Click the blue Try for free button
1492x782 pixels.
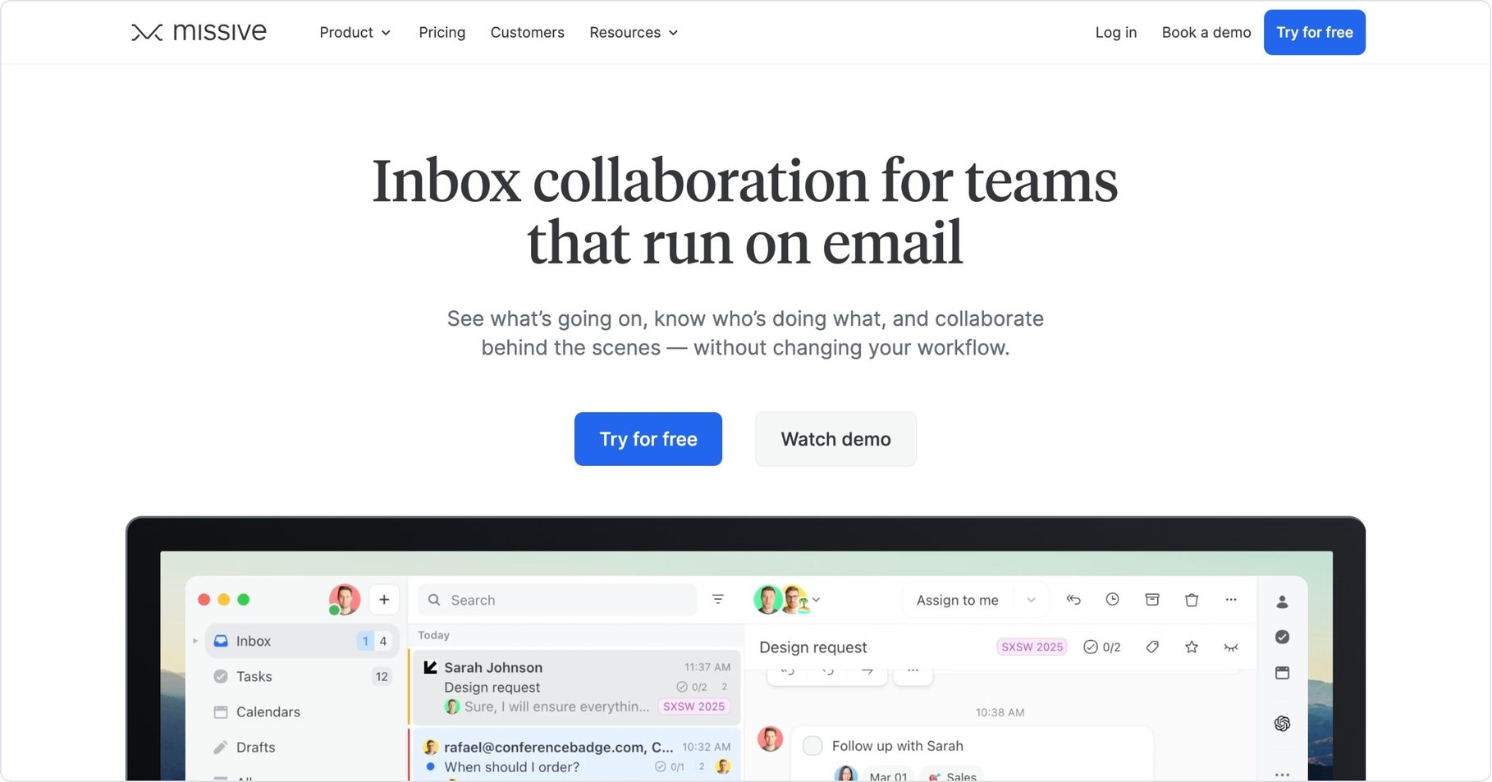(648, 439)
